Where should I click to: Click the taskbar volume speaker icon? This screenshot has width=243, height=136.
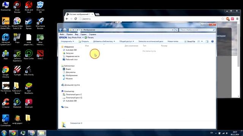[x=227, y=133]
